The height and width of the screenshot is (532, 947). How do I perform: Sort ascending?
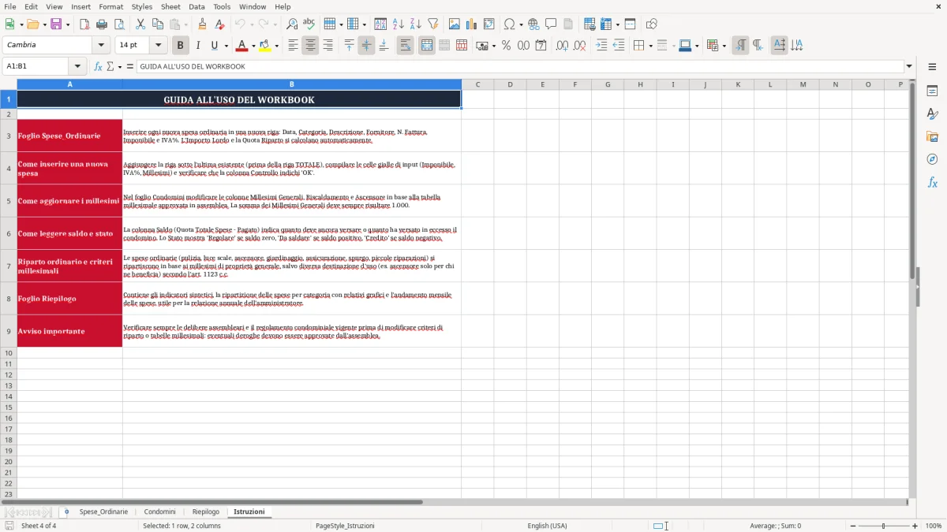click(399, 24)
